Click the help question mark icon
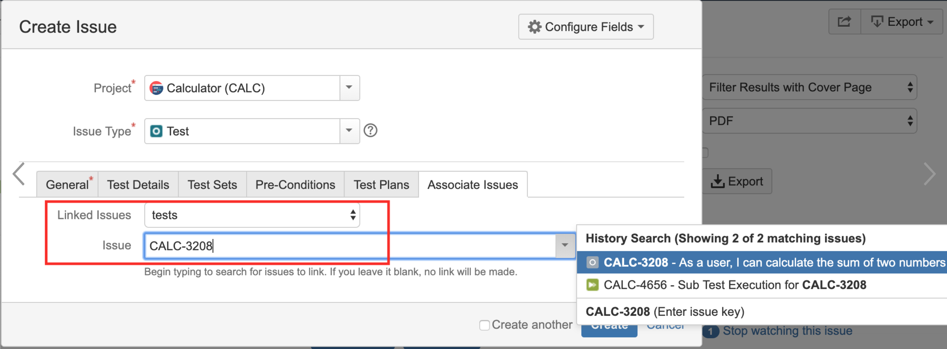The width and height of the screenshot is (947, 349). point(370,131)
